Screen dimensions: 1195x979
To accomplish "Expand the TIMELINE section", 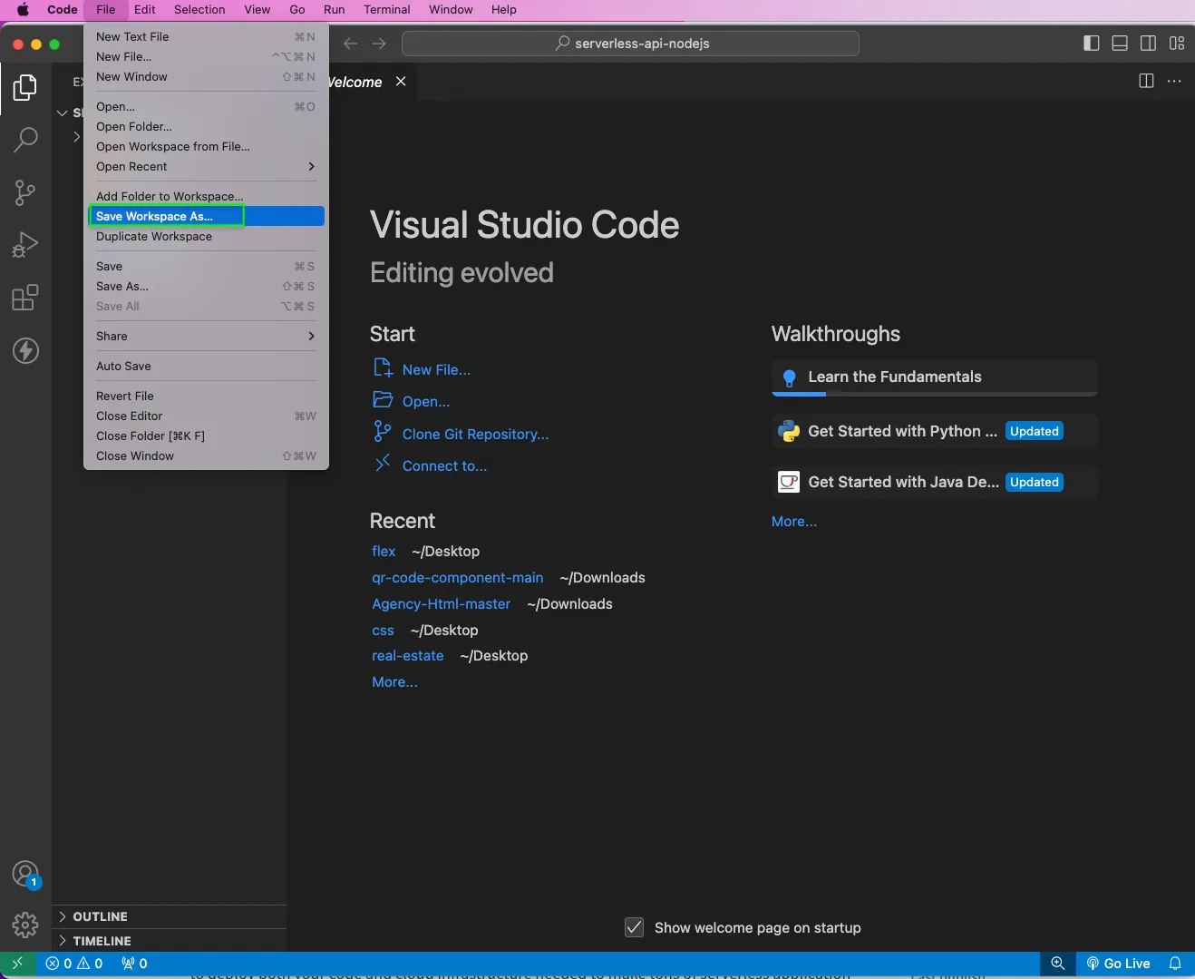I will [x=170, y=941].
